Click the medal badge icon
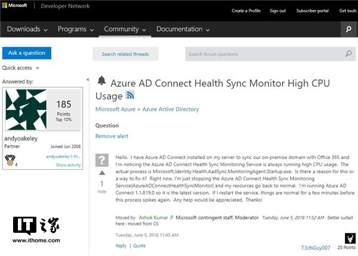Viewport: 358px width, 256px height. click(8, 160)
